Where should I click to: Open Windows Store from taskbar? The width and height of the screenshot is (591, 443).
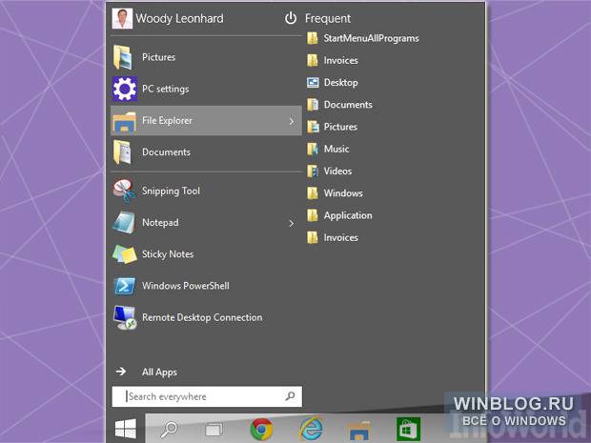click(408, 429)
